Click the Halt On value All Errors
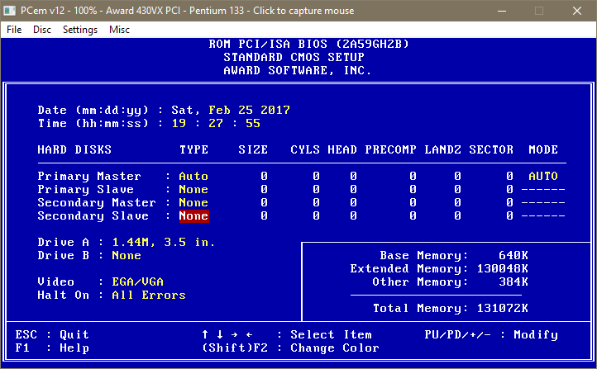 [x=149, y=295]
